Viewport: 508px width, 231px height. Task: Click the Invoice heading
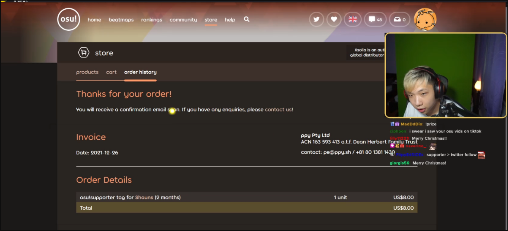91,137
